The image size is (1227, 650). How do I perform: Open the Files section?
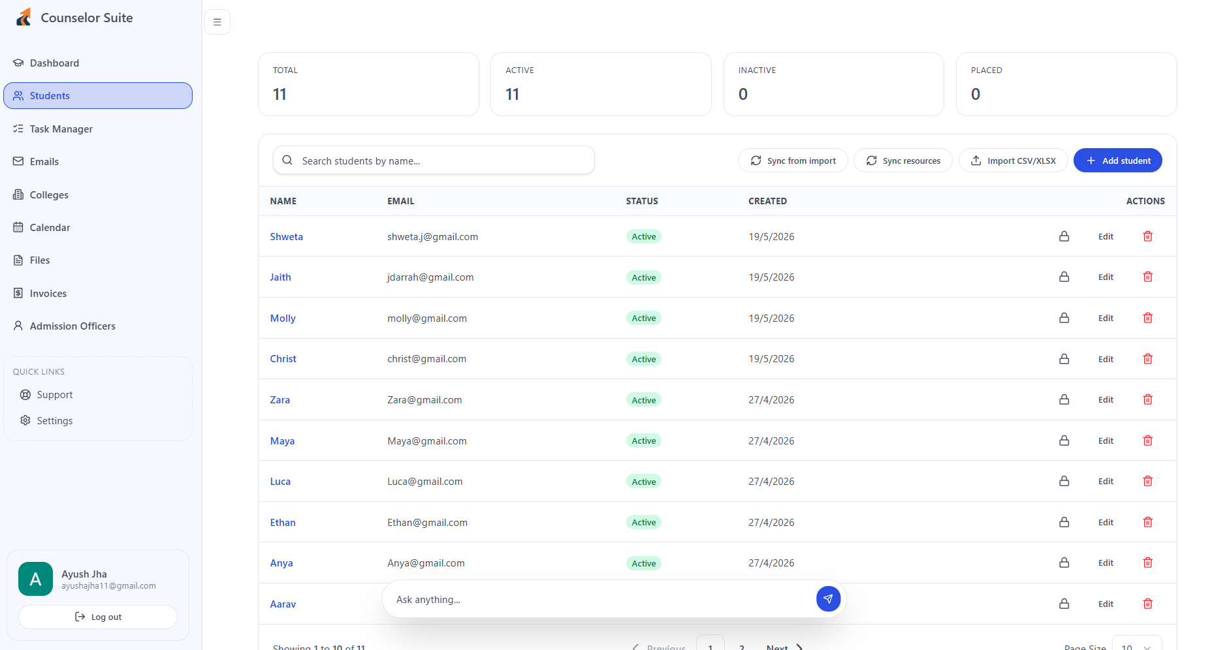98,260
